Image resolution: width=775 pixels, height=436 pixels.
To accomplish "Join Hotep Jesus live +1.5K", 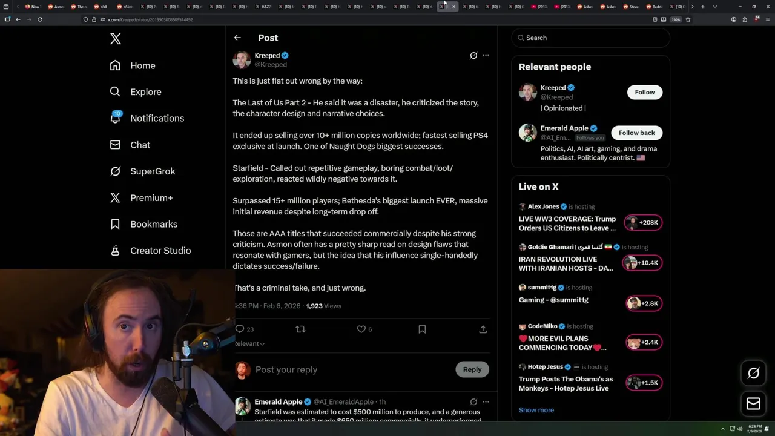I will pyautogui.click(x=644, y=383).
